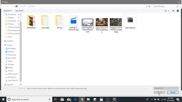Select This PC in navigation pane
The height and width of the screenshot is (102, 182).
[x=10, y=45]
